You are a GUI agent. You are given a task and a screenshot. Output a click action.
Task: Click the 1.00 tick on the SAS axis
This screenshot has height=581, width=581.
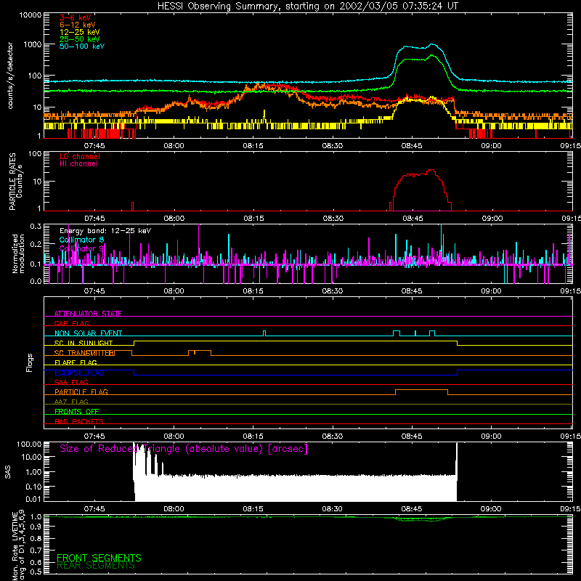click(x=33, y=471)
